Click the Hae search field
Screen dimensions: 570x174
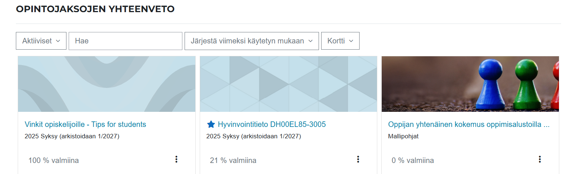(126, 41)
